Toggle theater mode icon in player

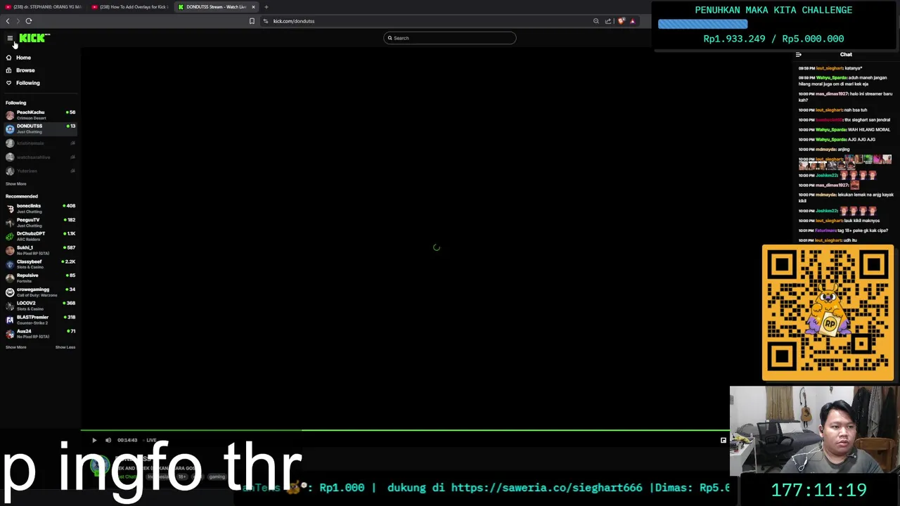coord(723,440)
